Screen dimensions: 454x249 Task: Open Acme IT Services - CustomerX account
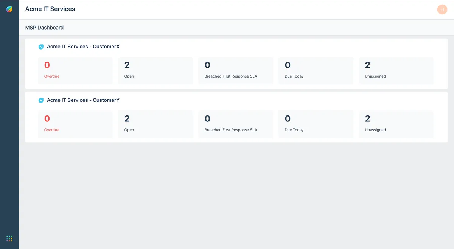[83, 47]
